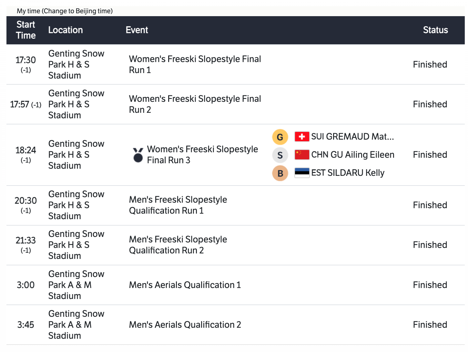Click the Start Time column header

26,30
